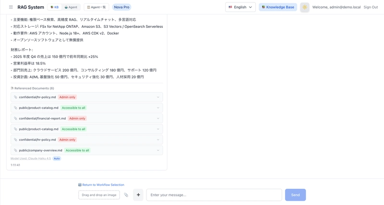Click paperclip icon on company-overview.md row

(15, 150)
